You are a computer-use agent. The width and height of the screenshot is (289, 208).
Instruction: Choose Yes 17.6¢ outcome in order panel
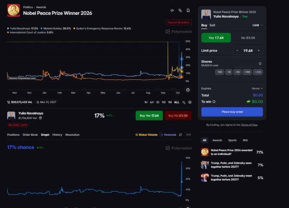[x=216, y=38]
